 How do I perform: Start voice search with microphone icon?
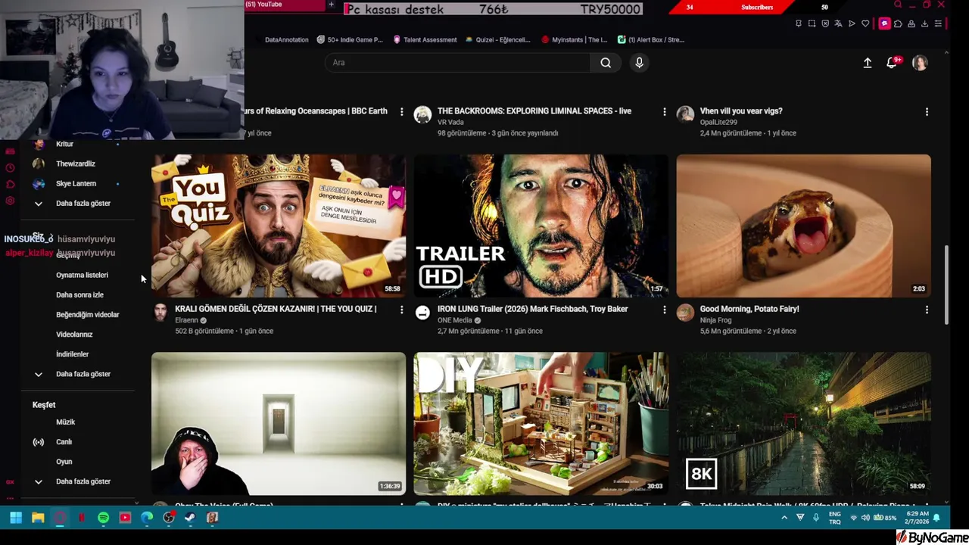pos(639,63)
